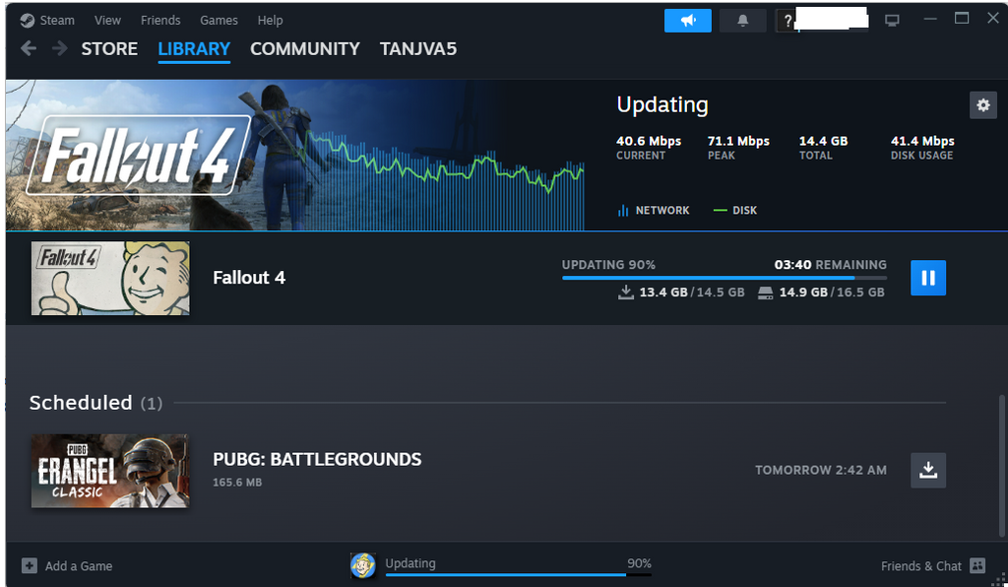Switch to the STORE tab
This screenshot has height=587, width=1008.
(x=109, y=49)
